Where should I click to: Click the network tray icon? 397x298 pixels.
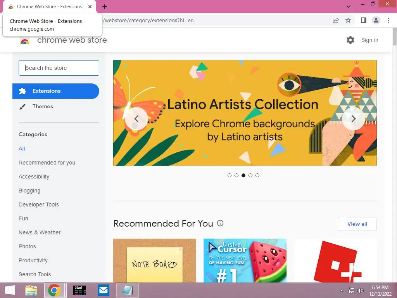tap(351, 290)
